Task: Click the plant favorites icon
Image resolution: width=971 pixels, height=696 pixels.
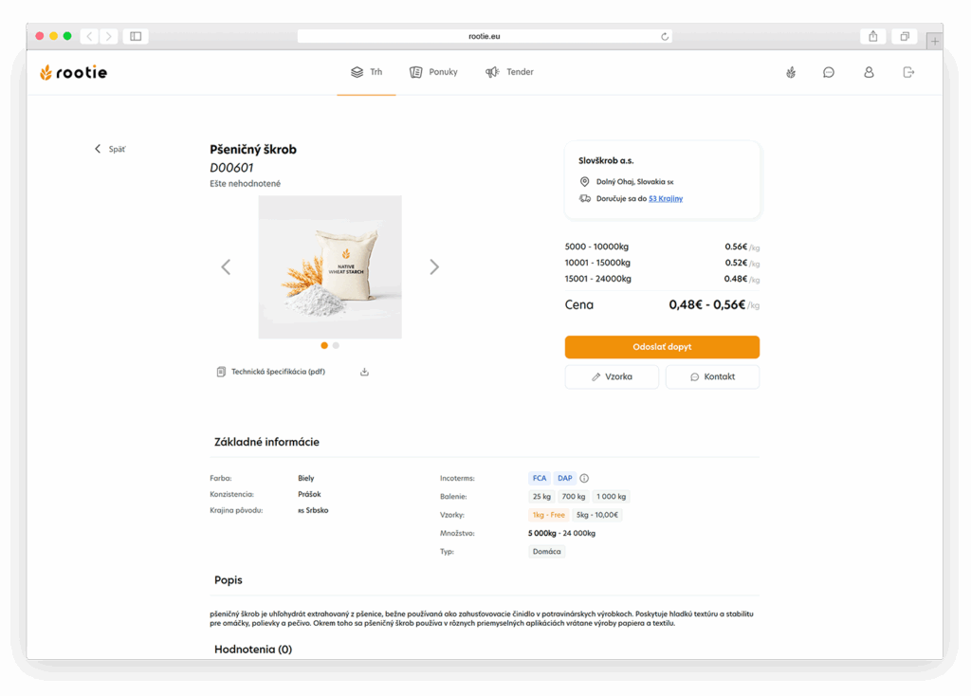Action: [x=790, y=71]
